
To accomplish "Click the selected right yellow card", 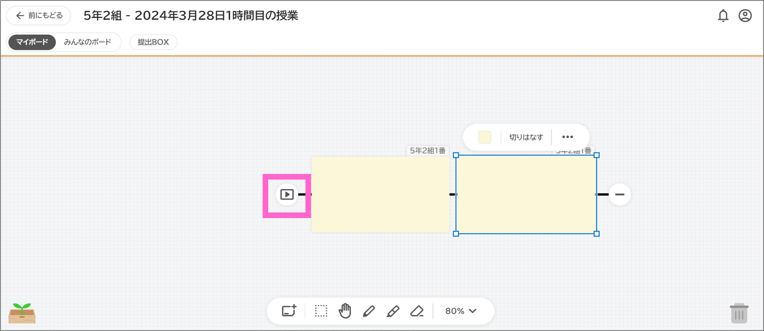I will click(x=526, y=194).
